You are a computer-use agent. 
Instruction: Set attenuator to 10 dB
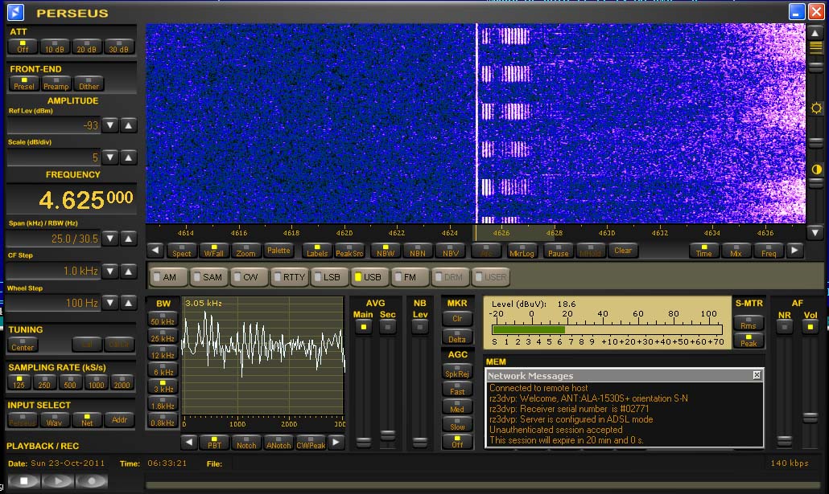click(55, 47)
